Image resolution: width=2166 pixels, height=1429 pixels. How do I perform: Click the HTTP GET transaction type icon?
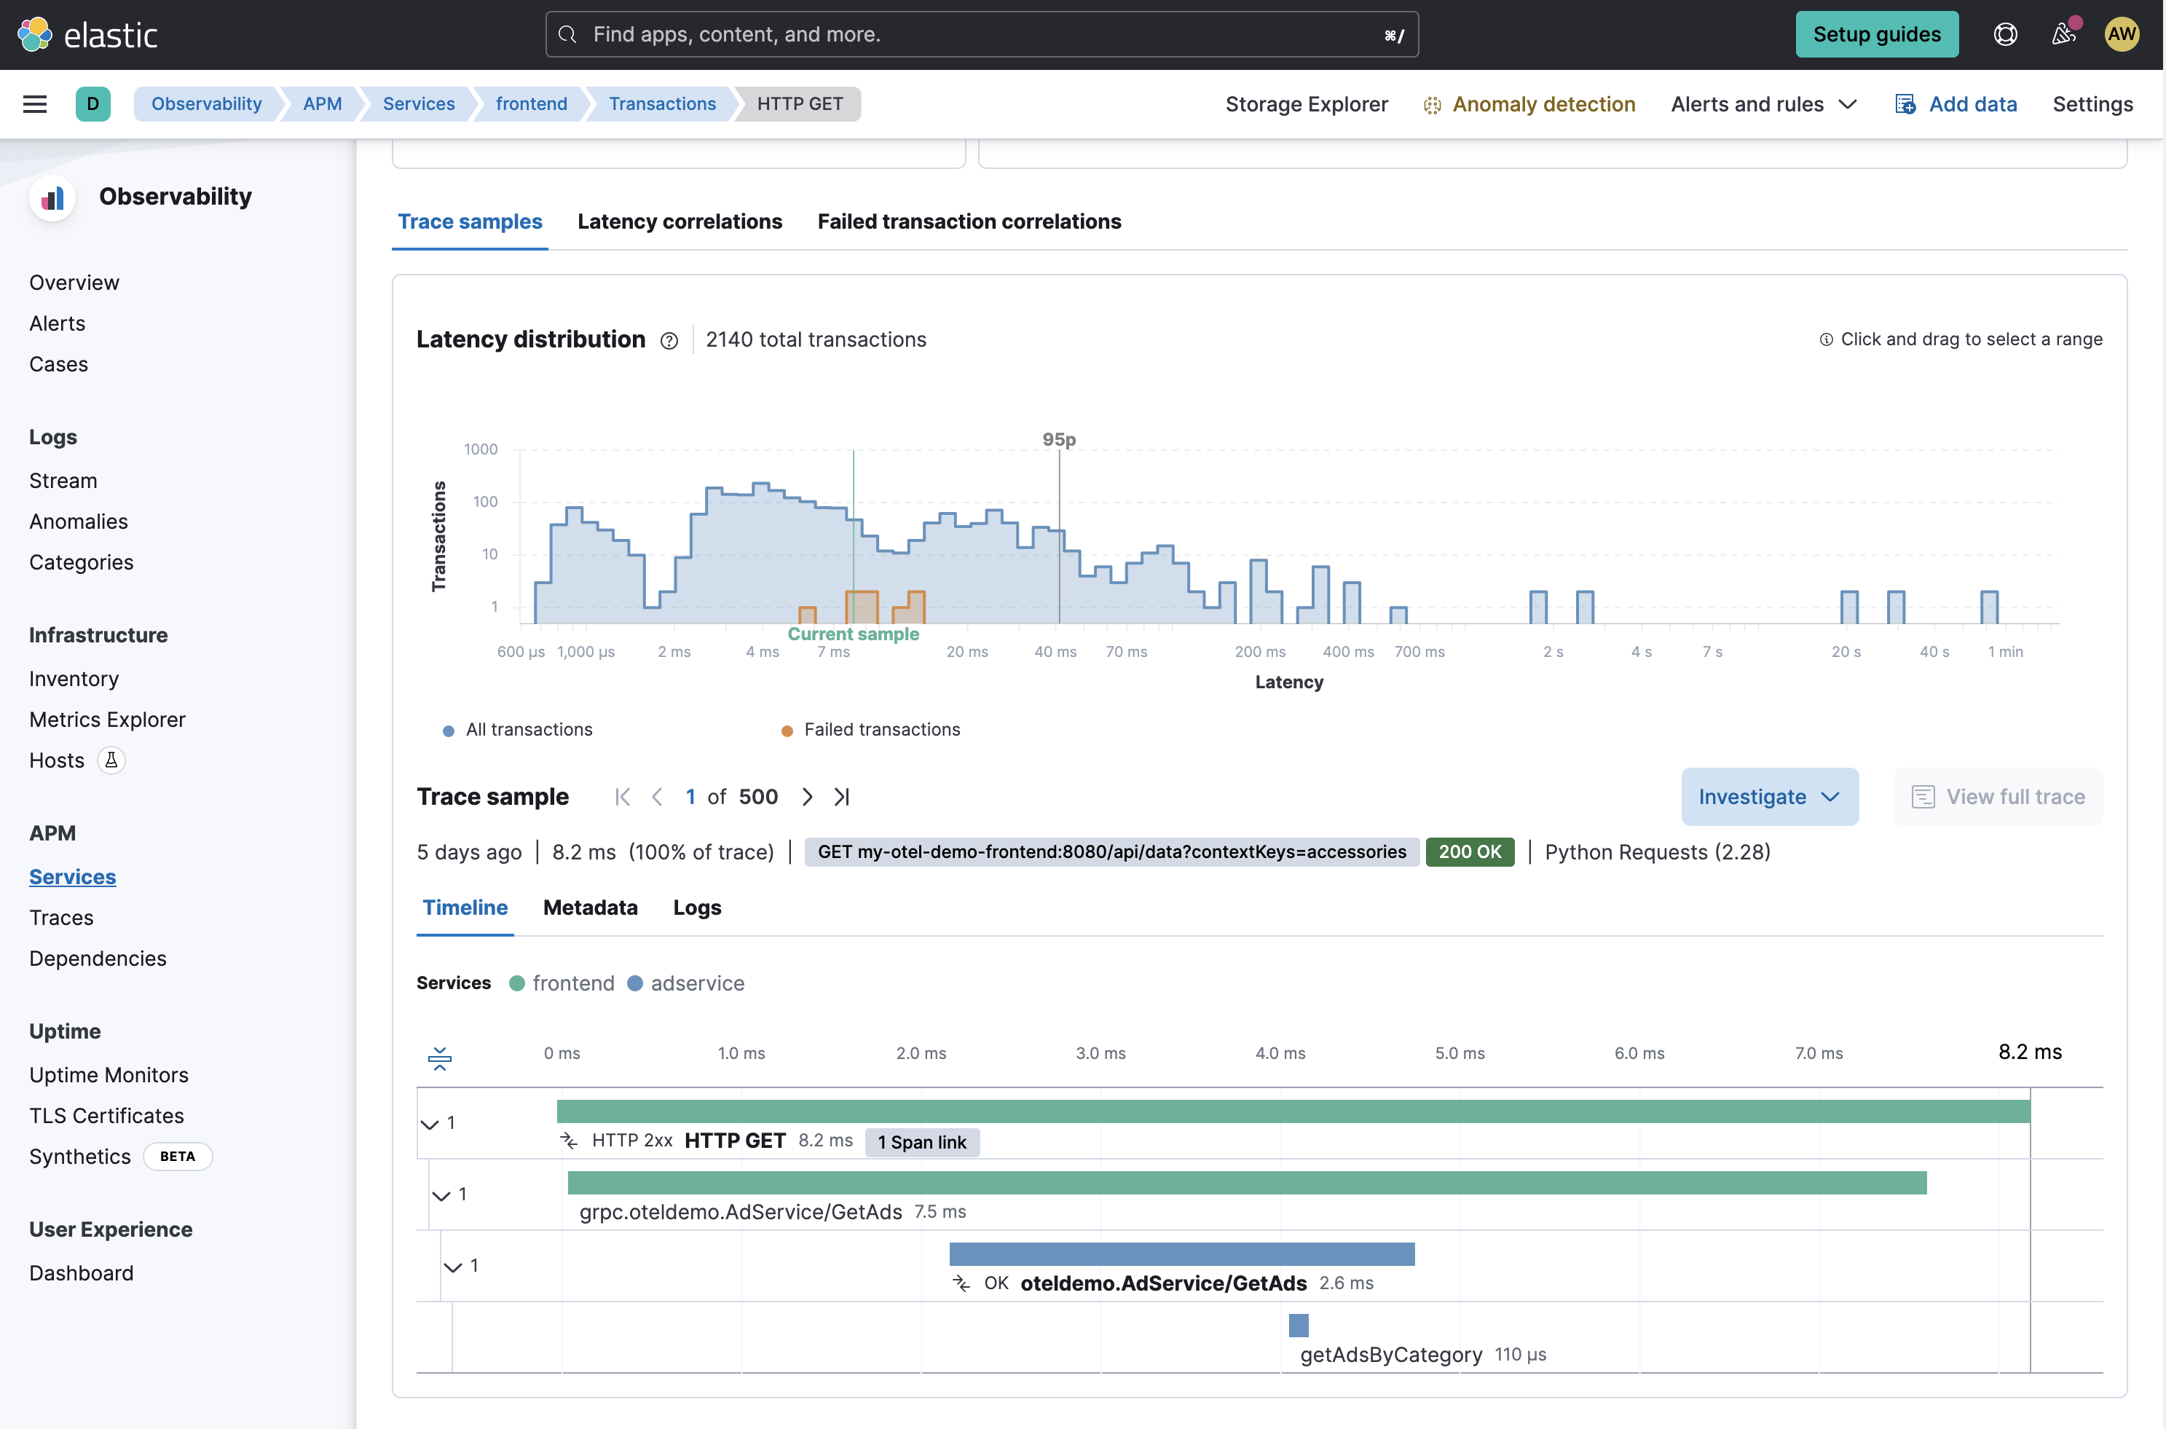tap(569, 1141)
